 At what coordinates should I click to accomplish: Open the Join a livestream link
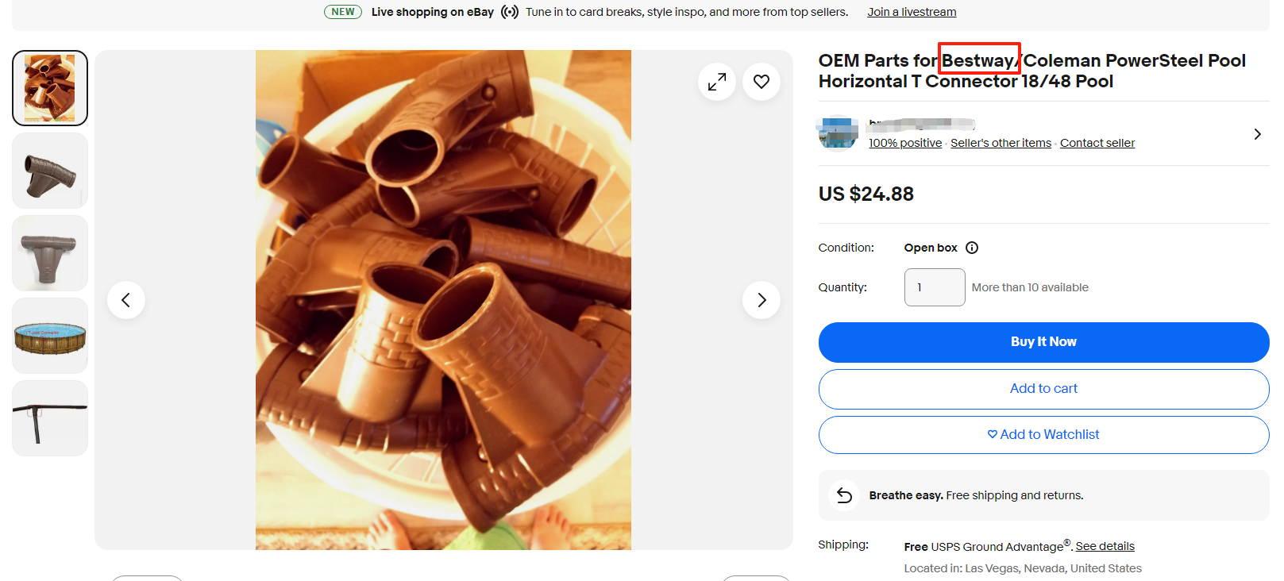click(912, 12)
